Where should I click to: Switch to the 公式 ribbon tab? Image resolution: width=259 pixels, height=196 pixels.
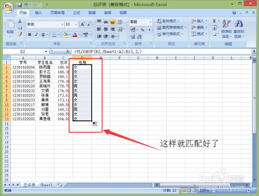click(76, 12)
